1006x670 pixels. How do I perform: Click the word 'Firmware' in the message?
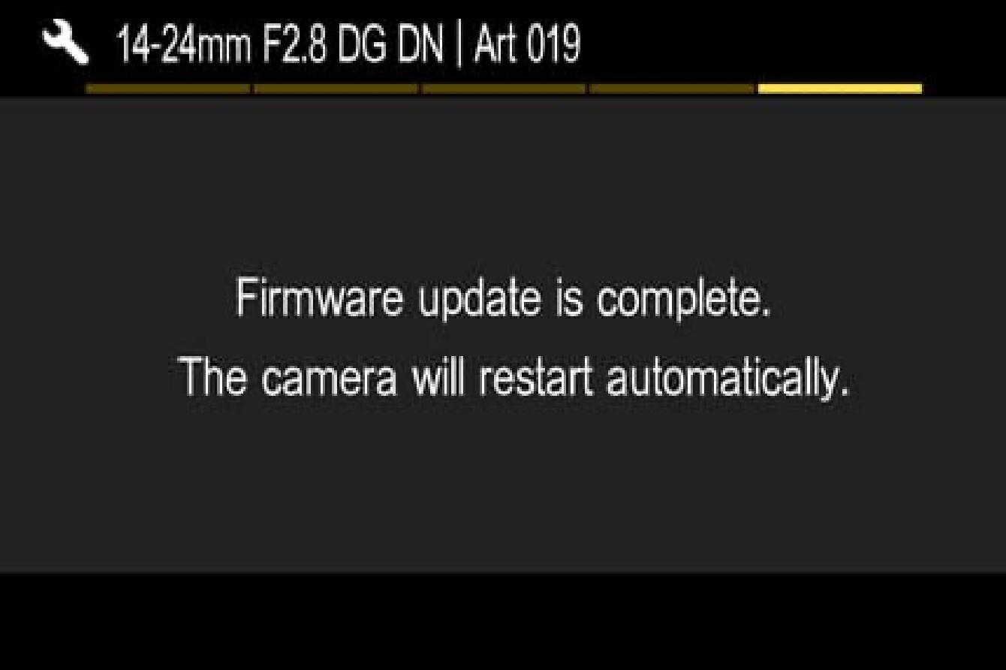click(x=319, y=297)
